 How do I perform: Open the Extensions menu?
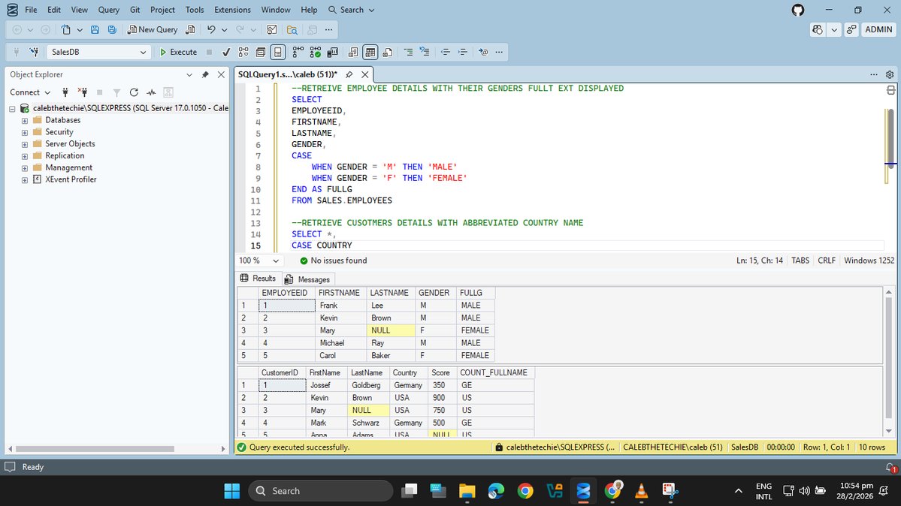(x=232, y=10)
